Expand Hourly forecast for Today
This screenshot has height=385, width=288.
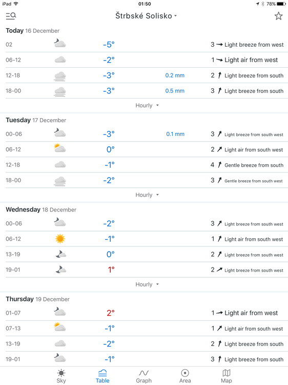click(147, 105)
